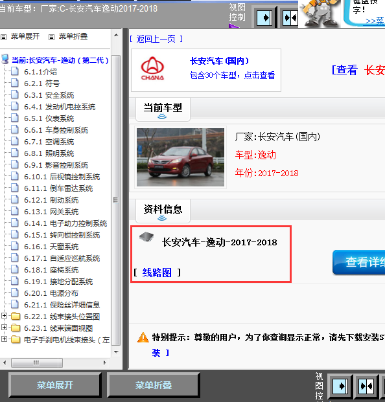This screenshot has height=402, width=385.
Task: Click the page icon for 6.1.1介绍
Action: pyautogui.click(x=15, y=71)
